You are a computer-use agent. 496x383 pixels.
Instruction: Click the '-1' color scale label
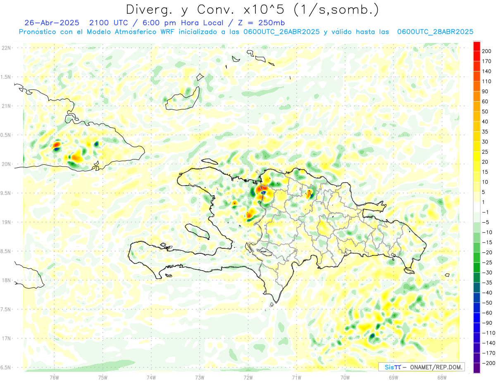coord(484,212)
